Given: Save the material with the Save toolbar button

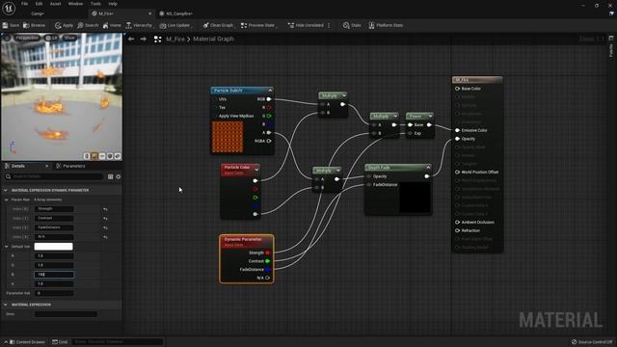Looking at the screenshot, I should coord(11,25).
